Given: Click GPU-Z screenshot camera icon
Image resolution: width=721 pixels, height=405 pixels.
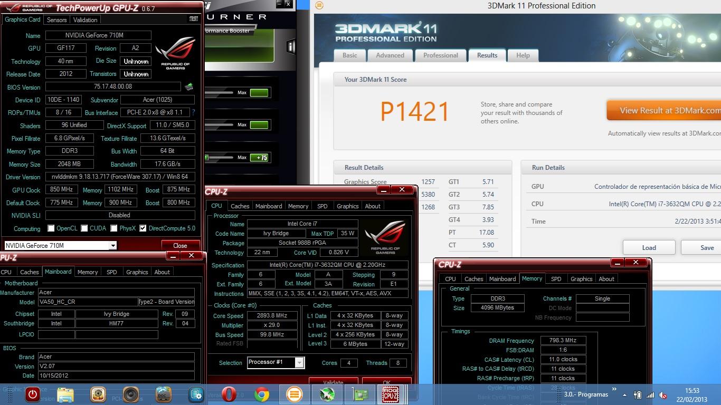Looking at the screenshot, I should pos(194,19).
